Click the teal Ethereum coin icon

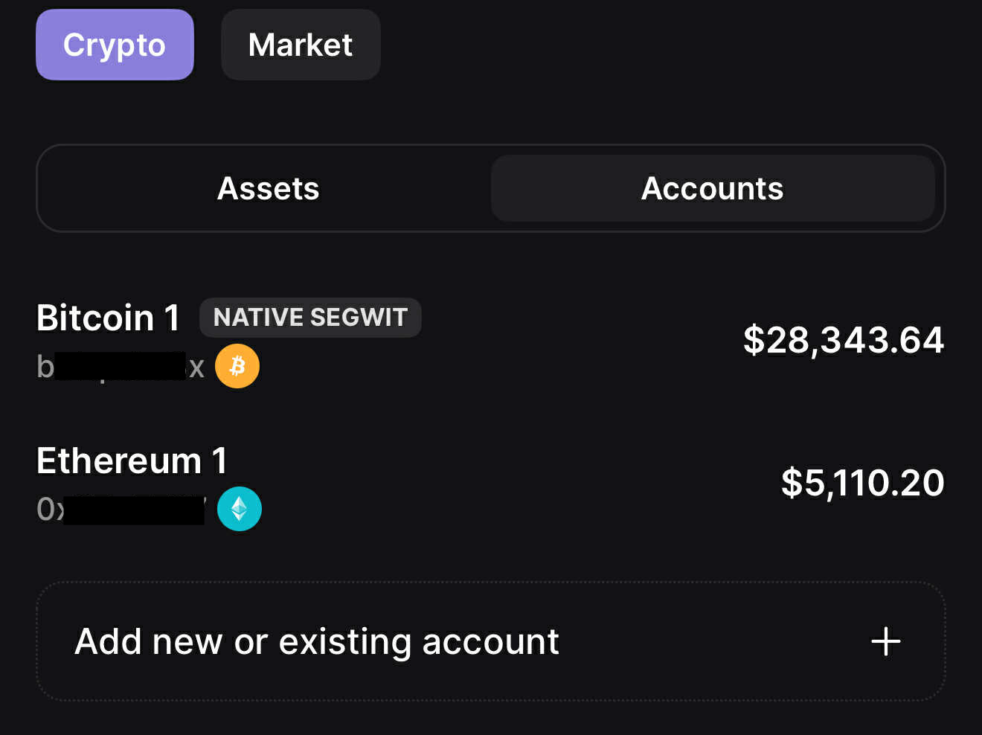tap(240, 509)
